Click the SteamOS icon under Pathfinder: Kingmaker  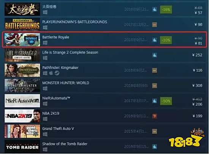[x=57, y=73]
